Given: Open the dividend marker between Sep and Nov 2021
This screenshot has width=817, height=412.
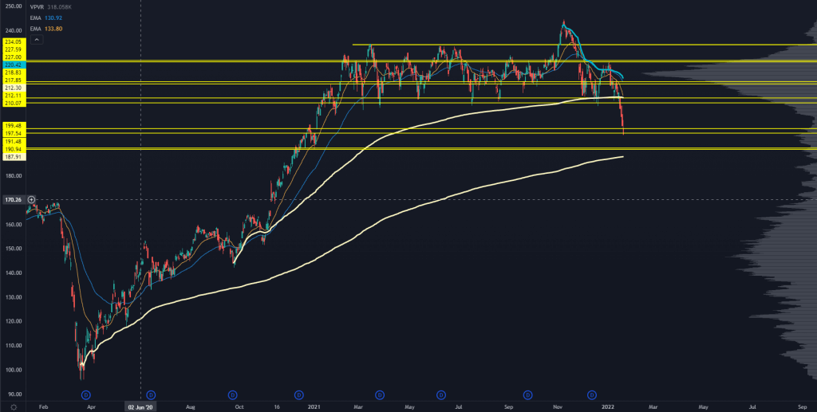Looking at the screenshot, I should [527, 394].
